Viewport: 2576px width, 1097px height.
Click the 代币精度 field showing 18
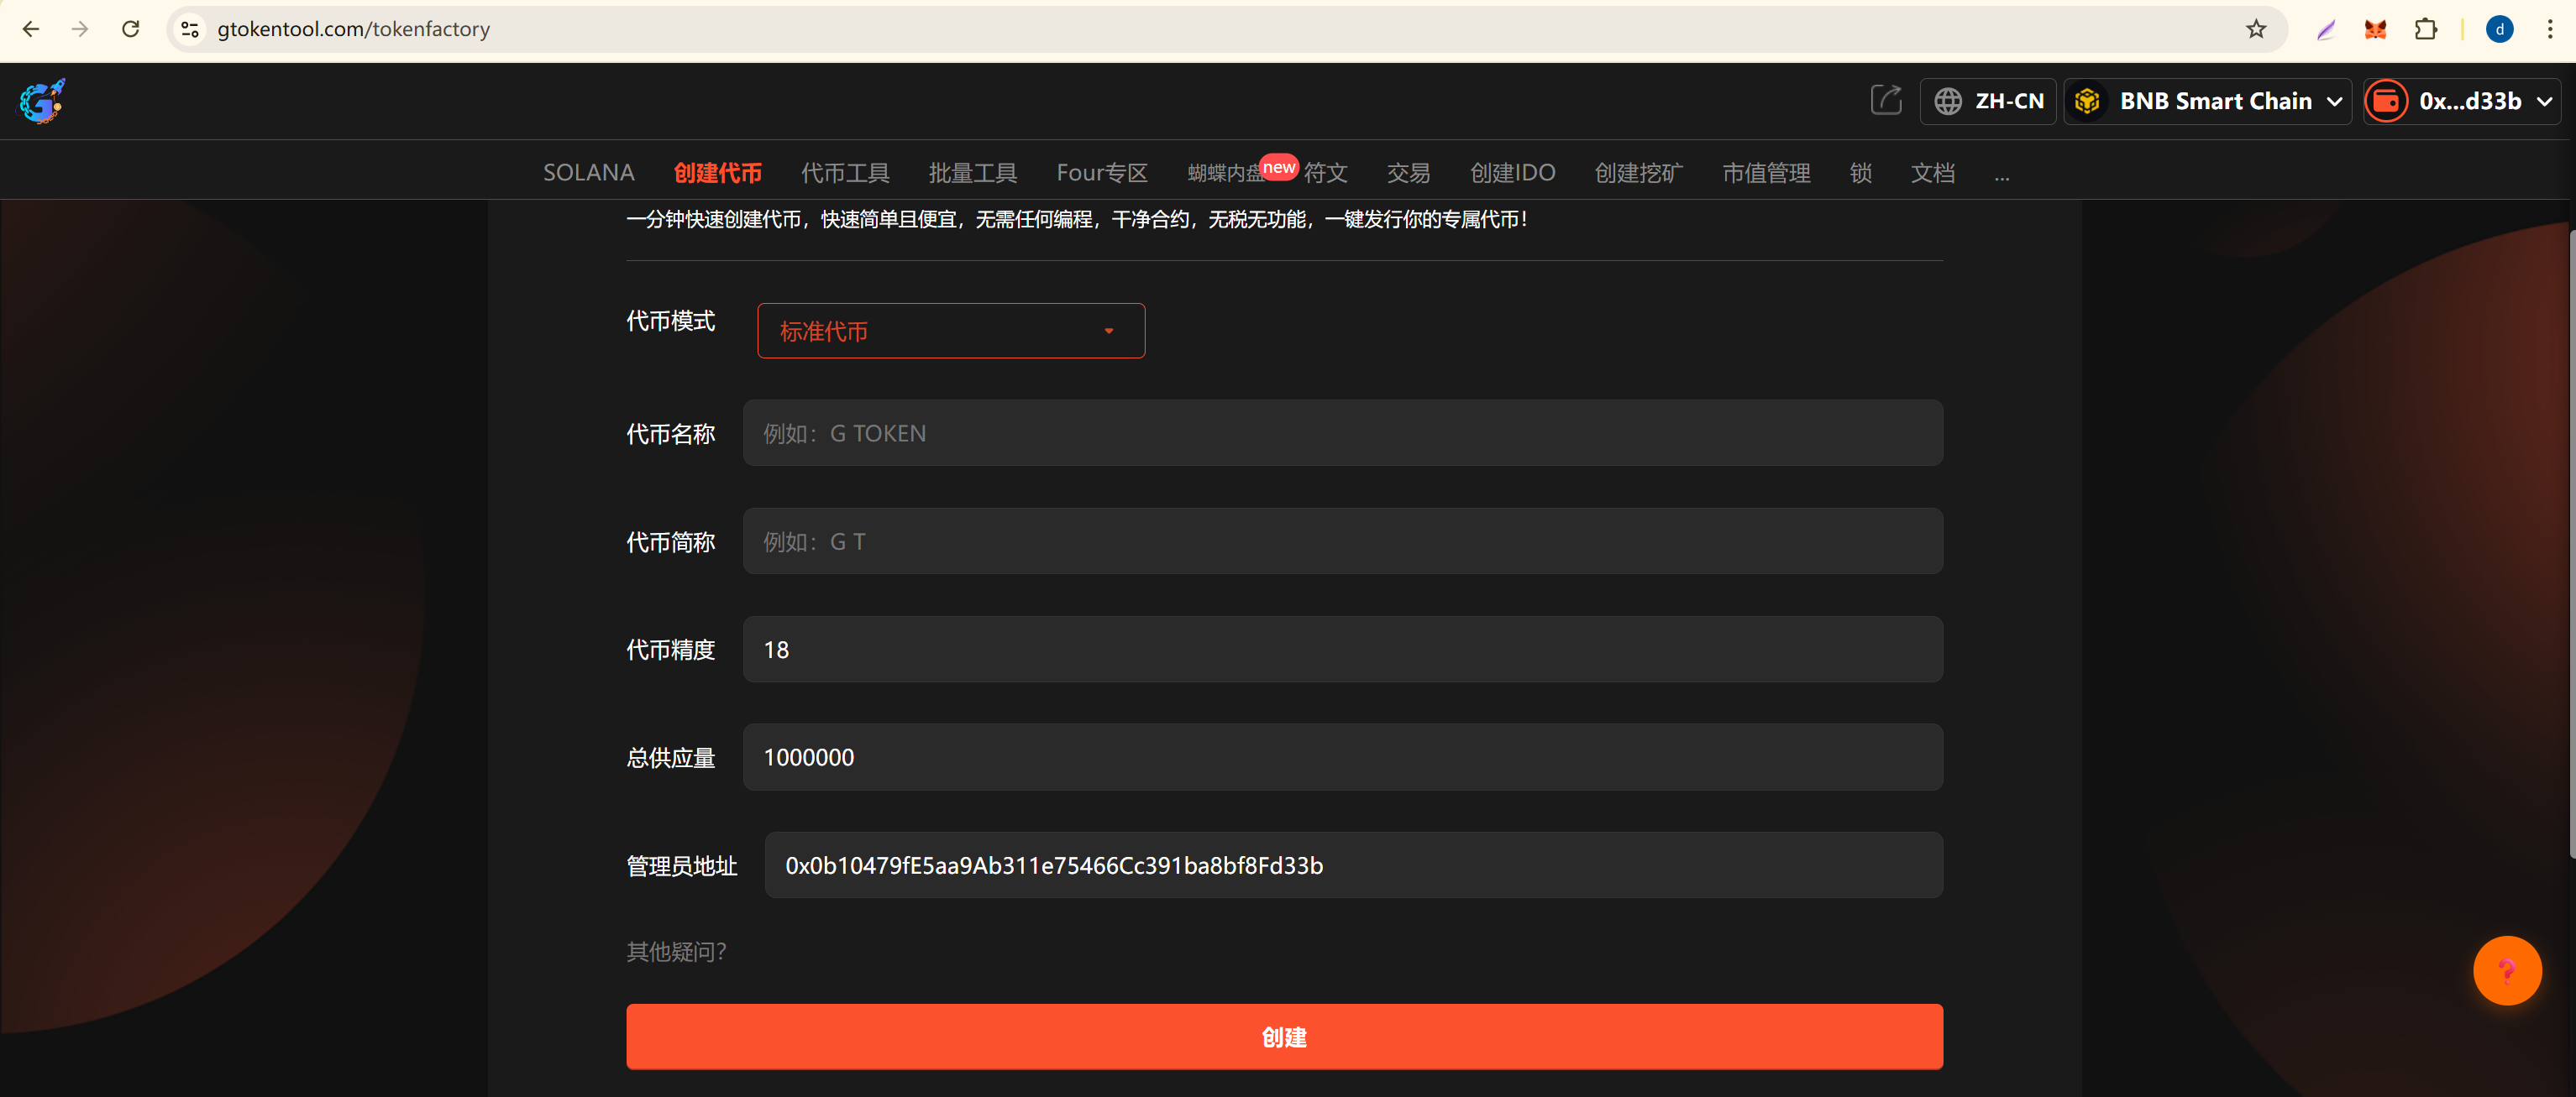click(x=1342, y=650)
